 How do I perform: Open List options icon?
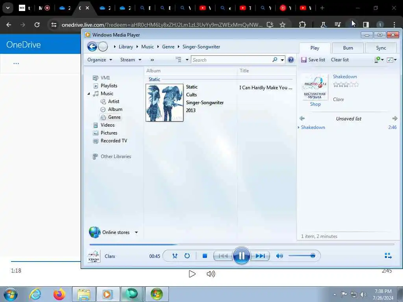click(390, 60)
